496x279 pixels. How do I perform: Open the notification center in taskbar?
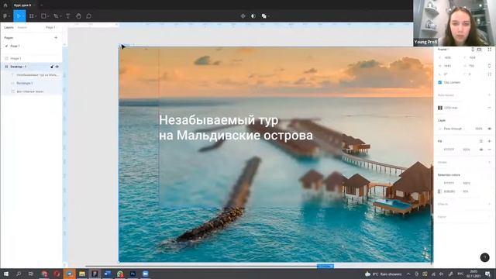coord(487,274)
